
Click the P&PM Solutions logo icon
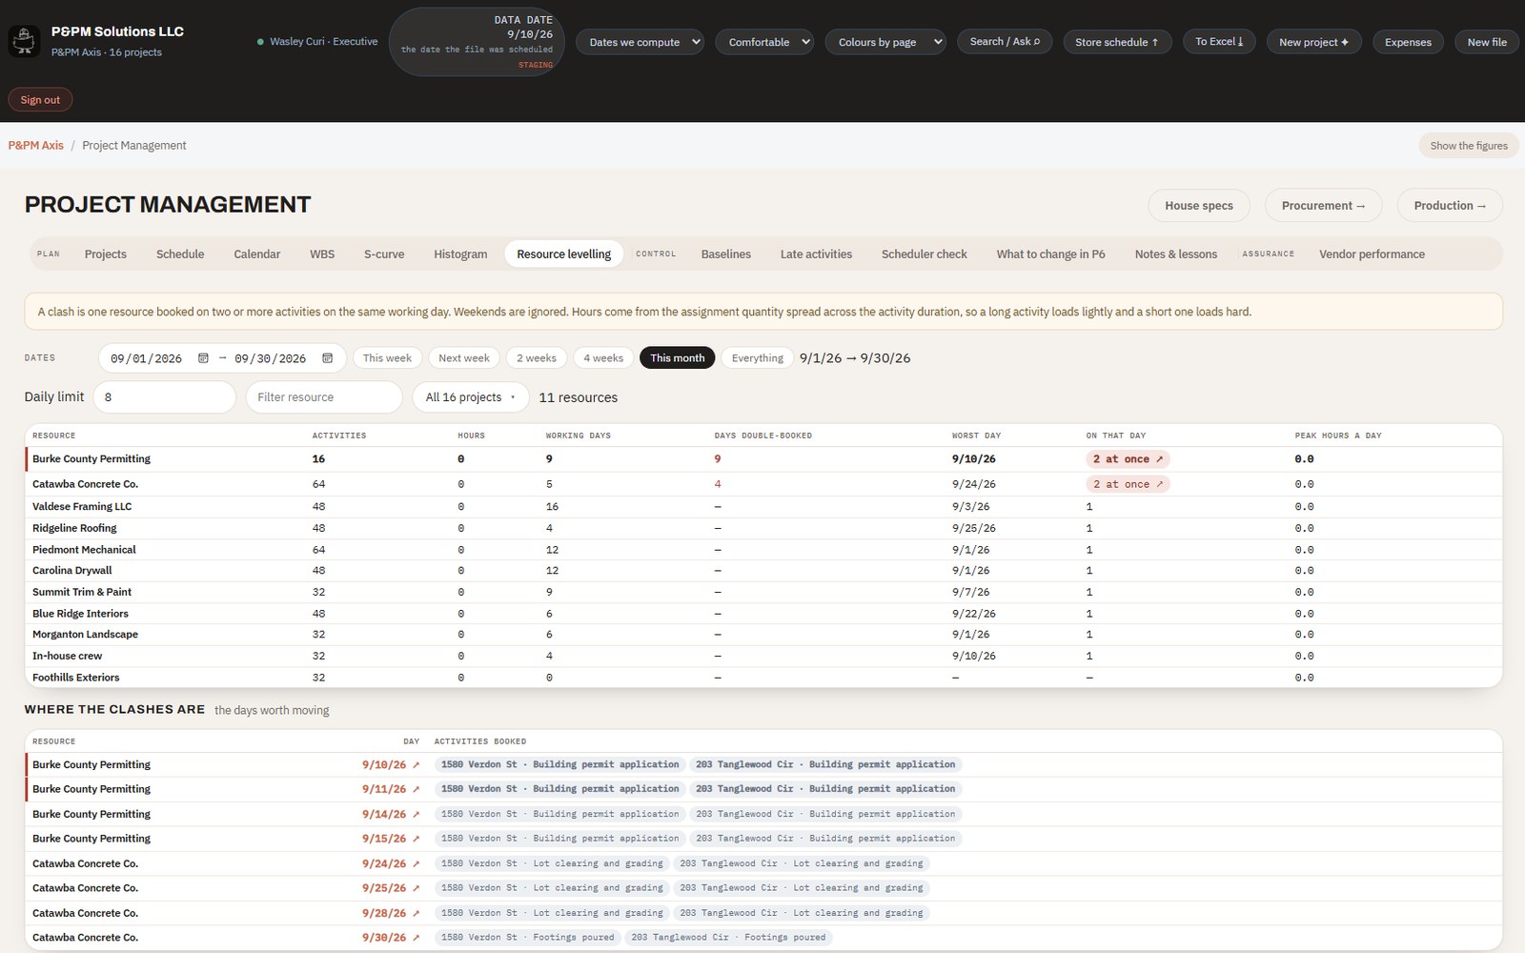point(24,41)
